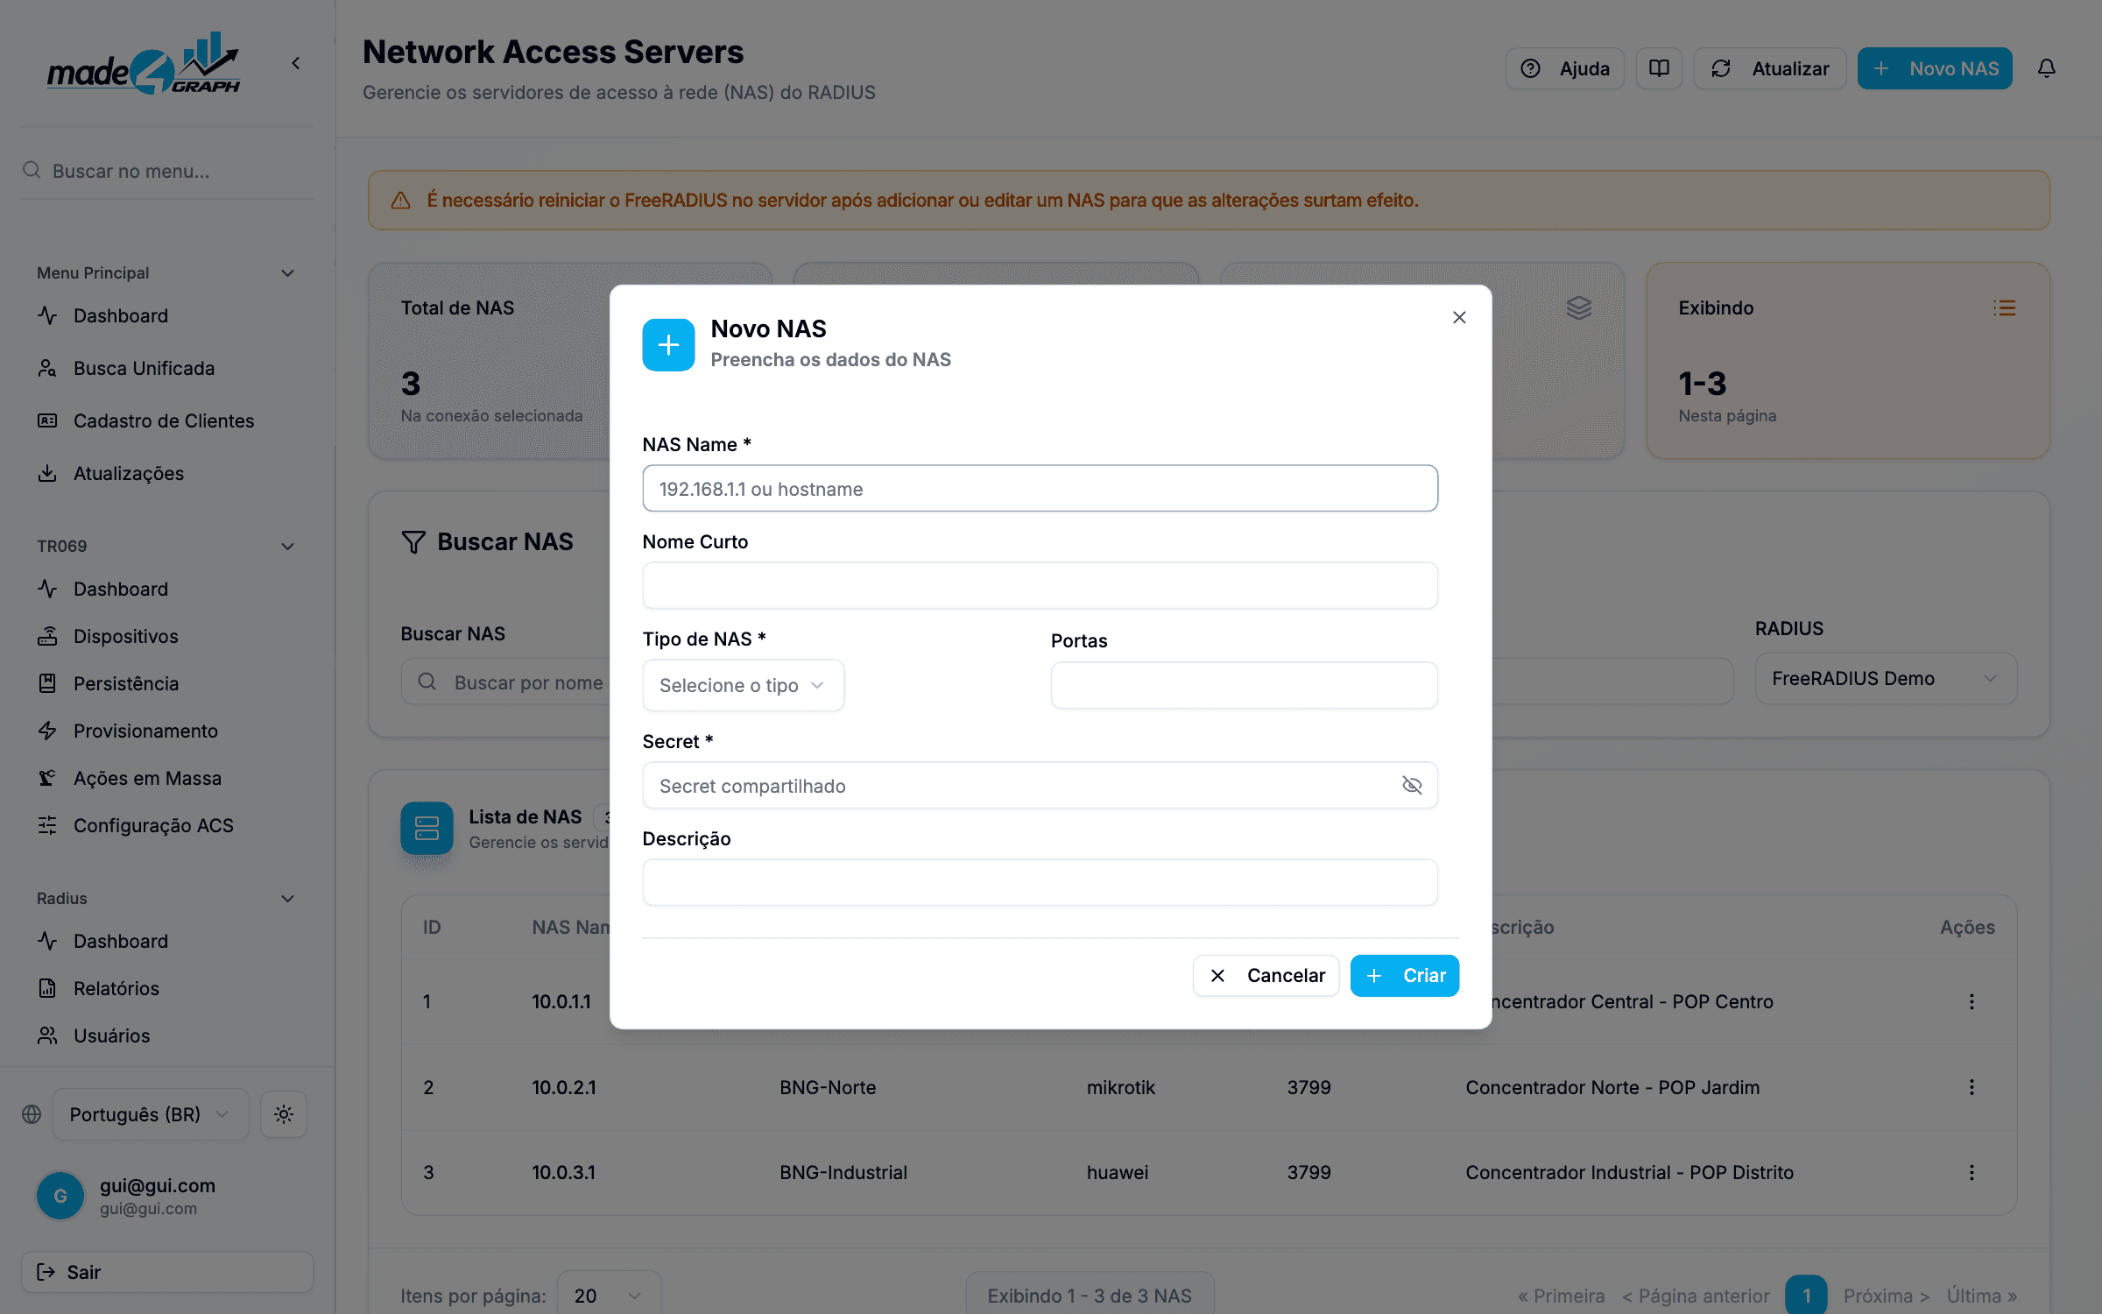Open documentation book icon
The image size is (2102, 1314).
(1659, 68)
